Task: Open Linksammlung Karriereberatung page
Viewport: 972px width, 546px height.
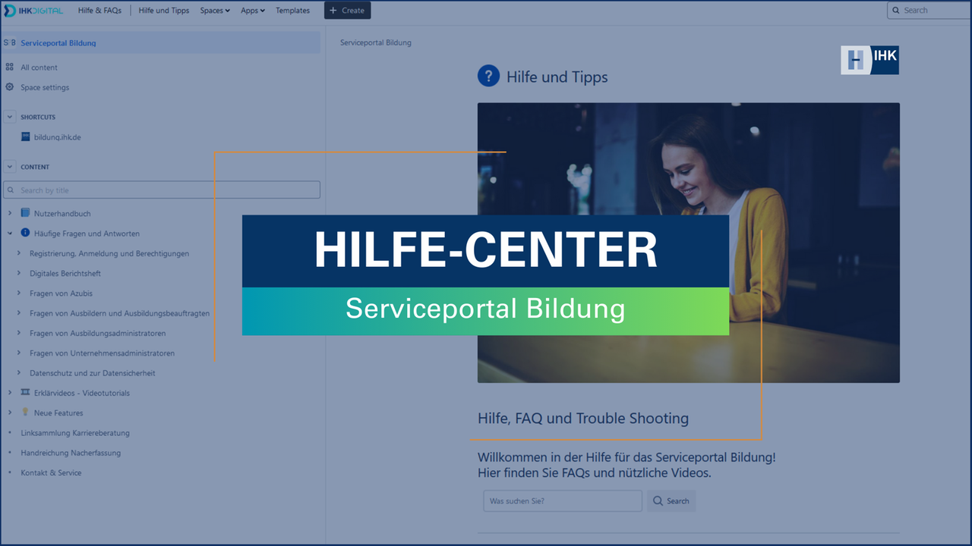Action: tap(75, 433)
